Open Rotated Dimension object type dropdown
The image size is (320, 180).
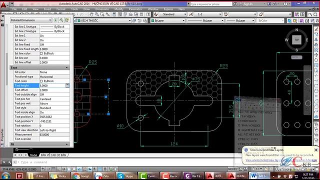[31, 20]
